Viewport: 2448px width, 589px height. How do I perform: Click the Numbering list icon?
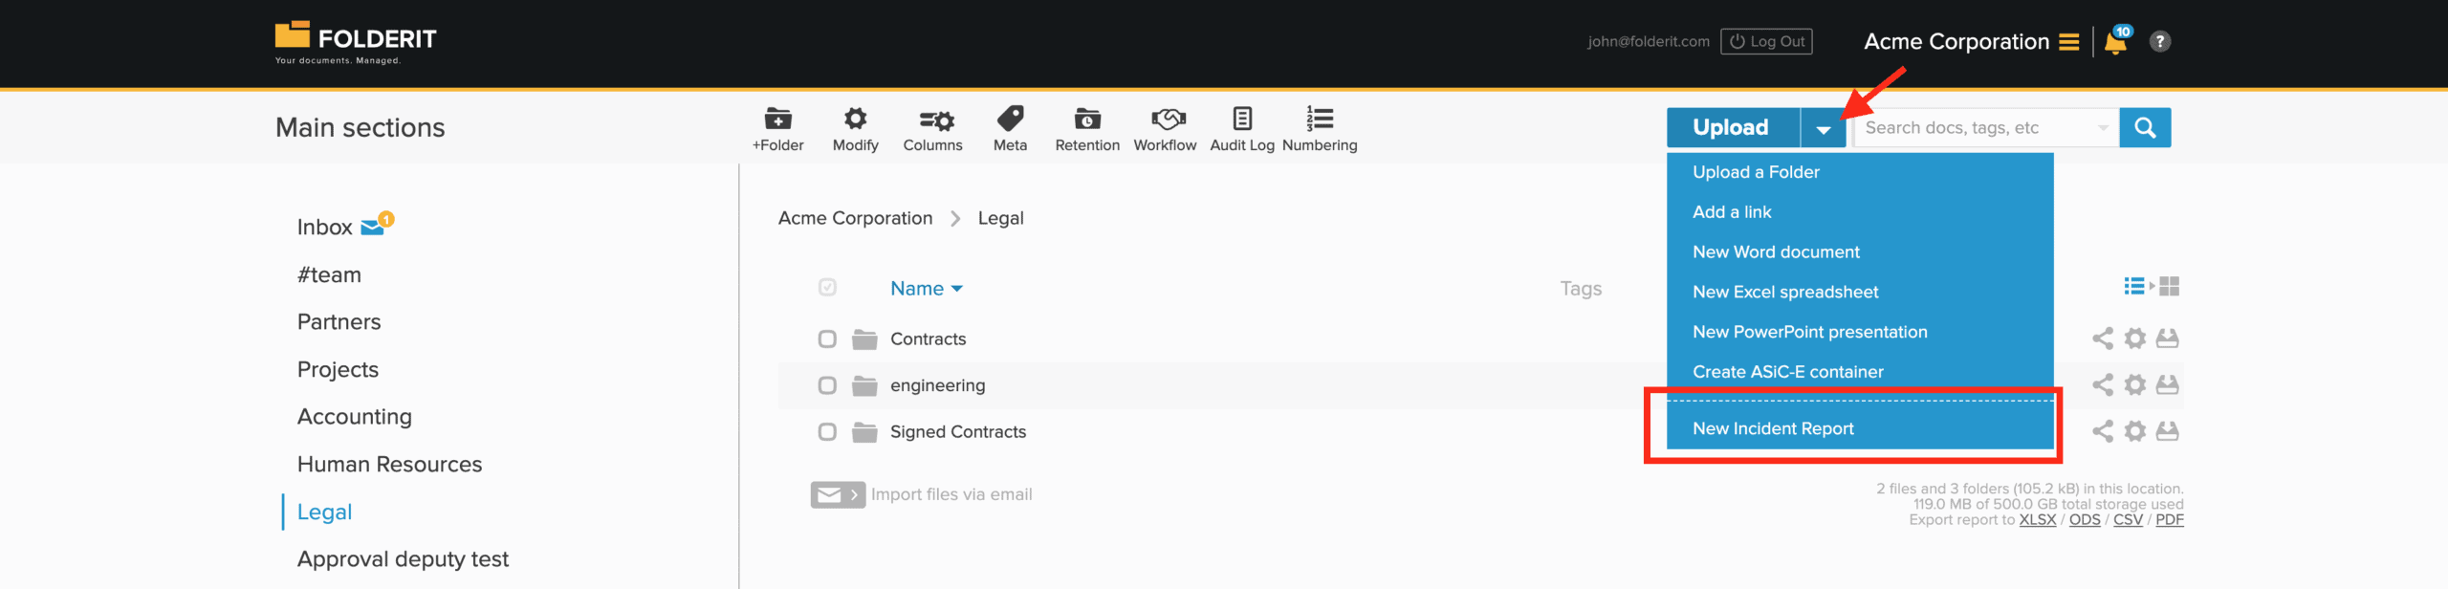[x=1320, y=120]
